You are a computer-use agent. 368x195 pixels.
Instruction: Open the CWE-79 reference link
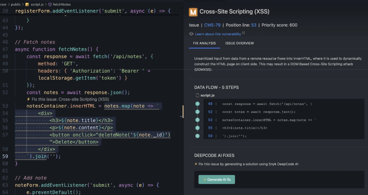[x=212, y=25]
